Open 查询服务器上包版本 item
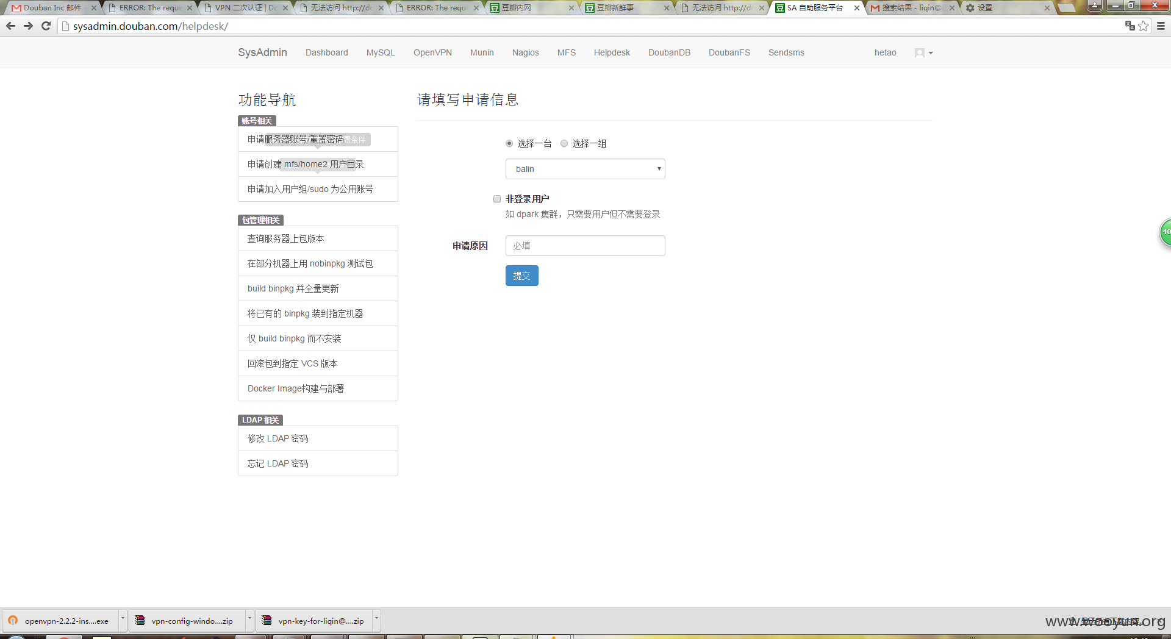Viewport: 1171px width, 639px height. (318, 238)
